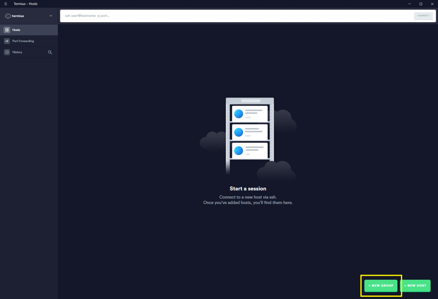This screenshot has height=299, width=438.
Task: Click the Start a session heading
Action: click(248, 189)
